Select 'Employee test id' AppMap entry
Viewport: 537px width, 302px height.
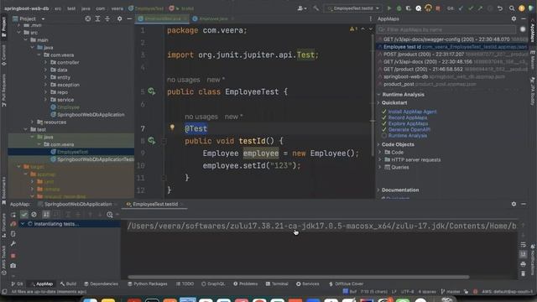pyautogui.click(x=452, y=47)
